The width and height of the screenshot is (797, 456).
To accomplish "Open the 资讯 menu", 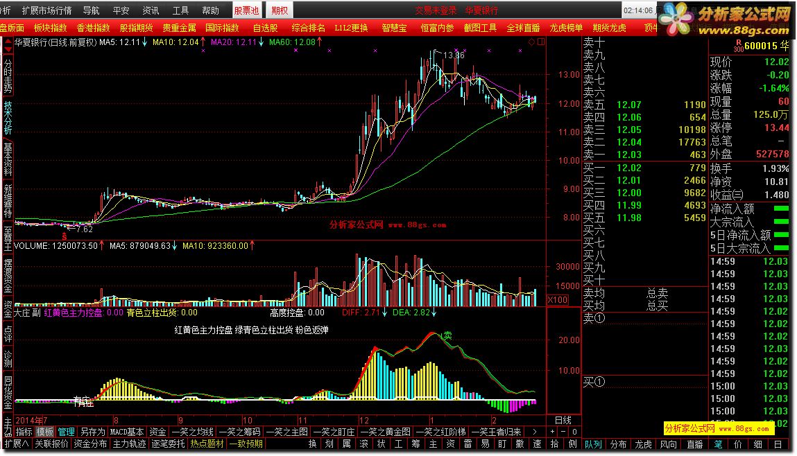I will (151, 10).
